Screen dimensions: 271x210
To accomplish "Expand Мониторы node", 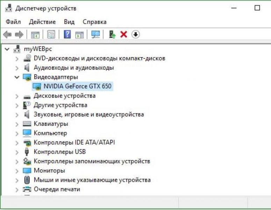I will (x=17, y=171).
